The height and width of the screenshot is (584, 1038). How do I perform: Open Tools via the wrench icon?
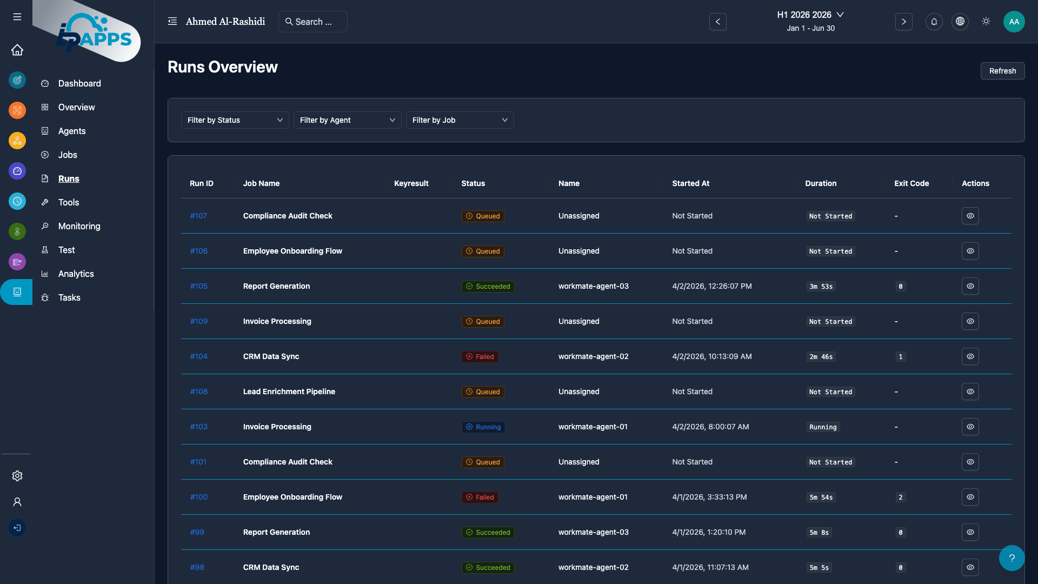45,202
